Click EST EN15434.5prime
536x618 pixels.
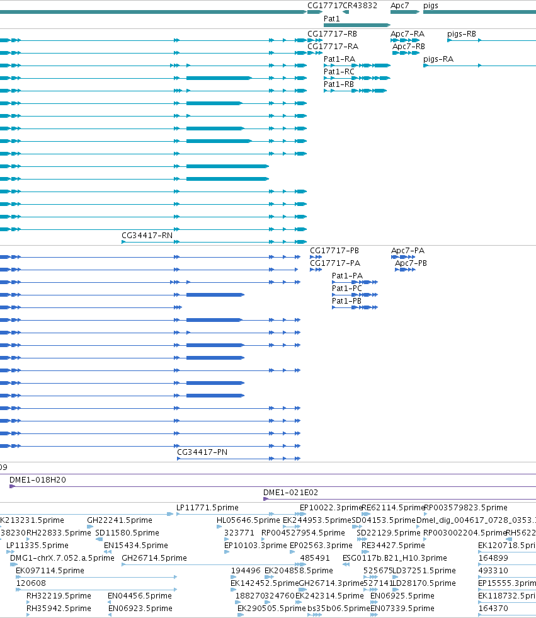point(136,546)
